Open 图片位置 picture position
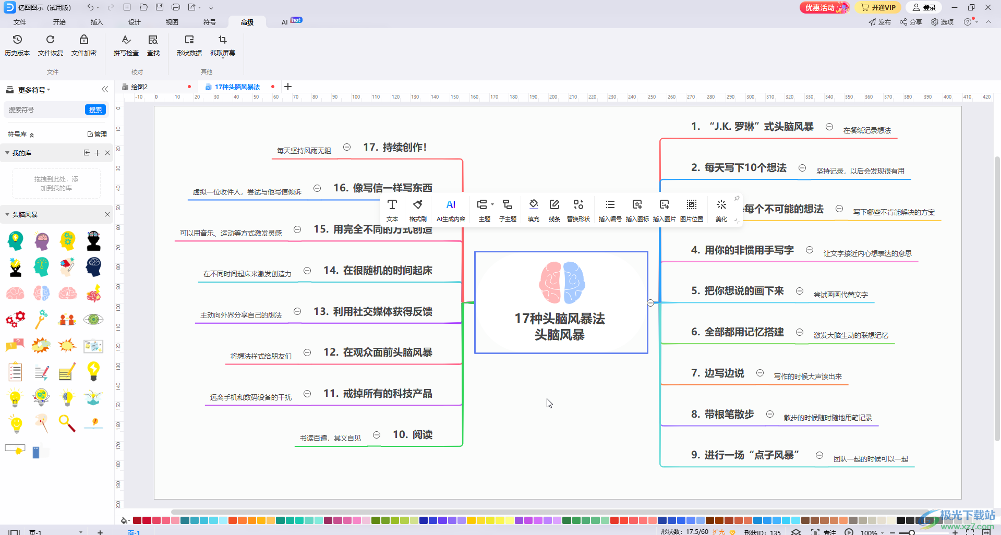The image size is (1001, 535). [692, 210]
